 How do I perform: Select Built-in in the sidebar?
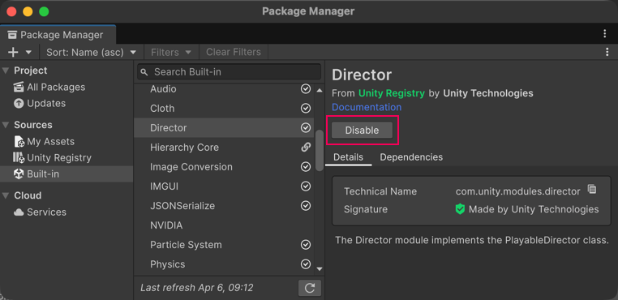click(x=67, y=174)
